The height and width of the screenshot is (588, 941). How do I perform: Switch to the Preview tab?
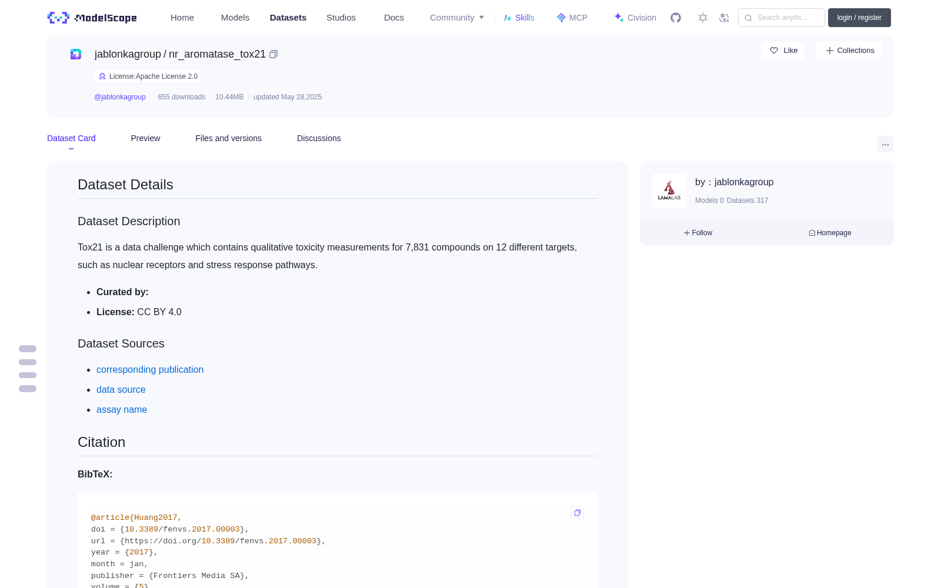tap(145, 138)
